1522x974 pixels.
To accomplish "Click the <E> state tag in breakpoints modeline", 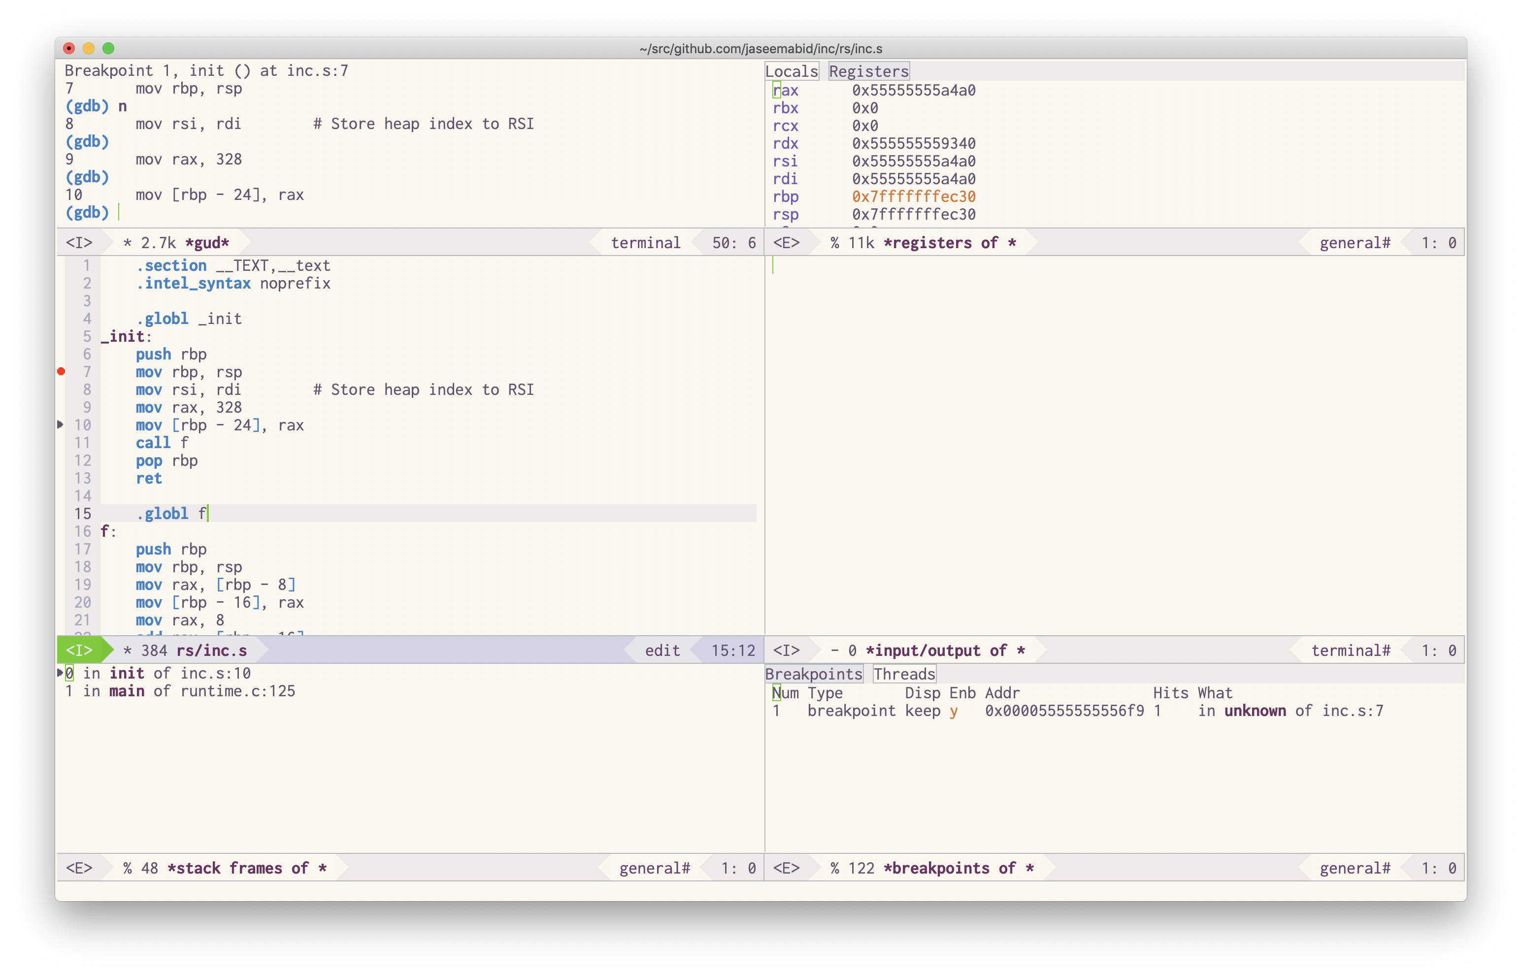I will [x=786, y=868].
